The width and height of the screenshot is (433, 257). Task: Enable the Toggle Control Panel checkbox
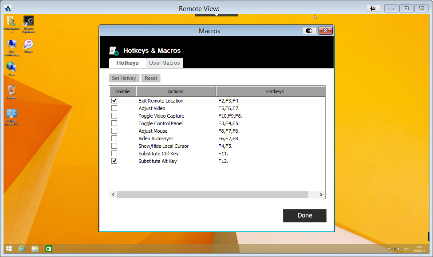pyautogui.click(x=114, y=123)
